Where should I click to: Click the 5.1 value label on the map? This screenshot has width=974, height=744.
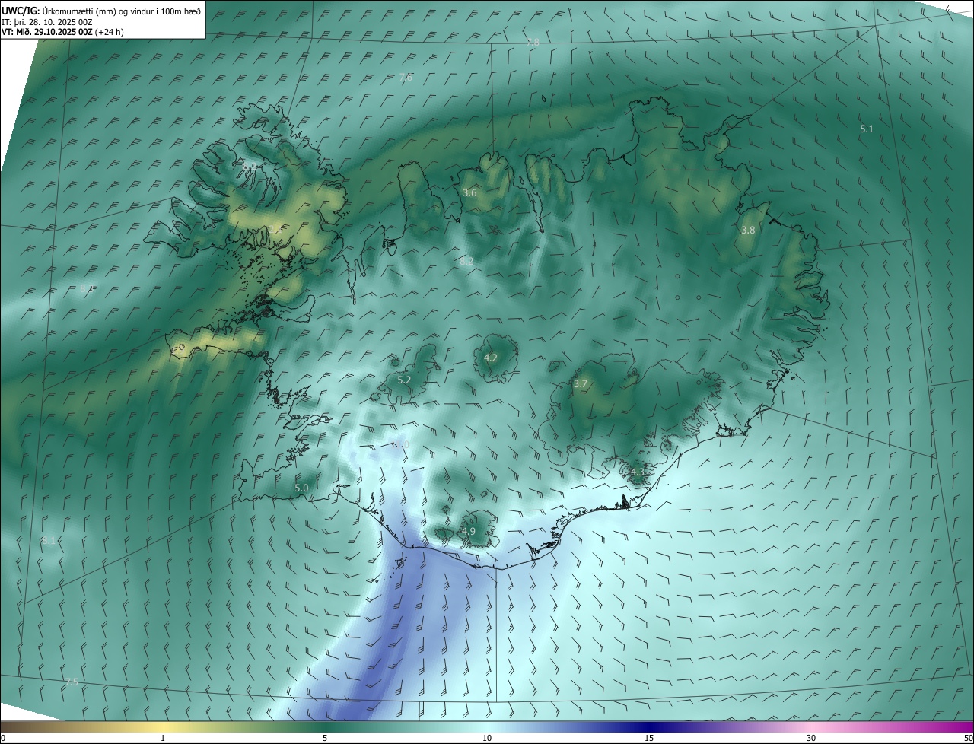867,129
